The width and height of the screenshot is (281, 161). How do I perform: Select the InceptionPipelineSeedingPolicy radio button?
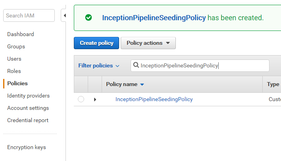coord(81,99)
